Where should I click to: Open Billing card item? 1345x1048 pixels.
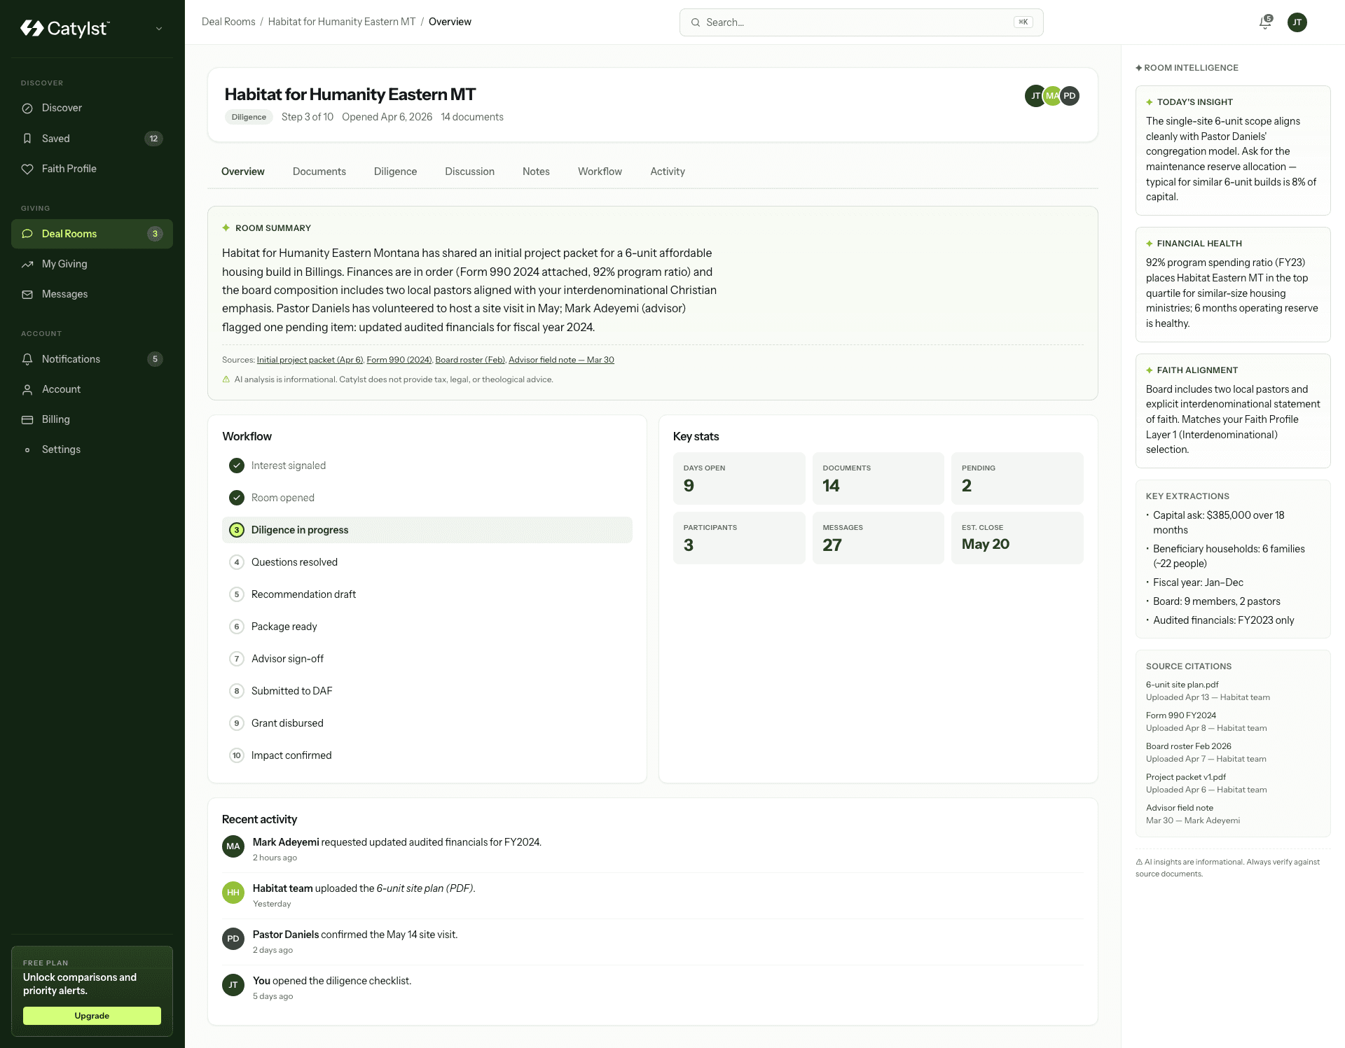(x=92, y=419)
